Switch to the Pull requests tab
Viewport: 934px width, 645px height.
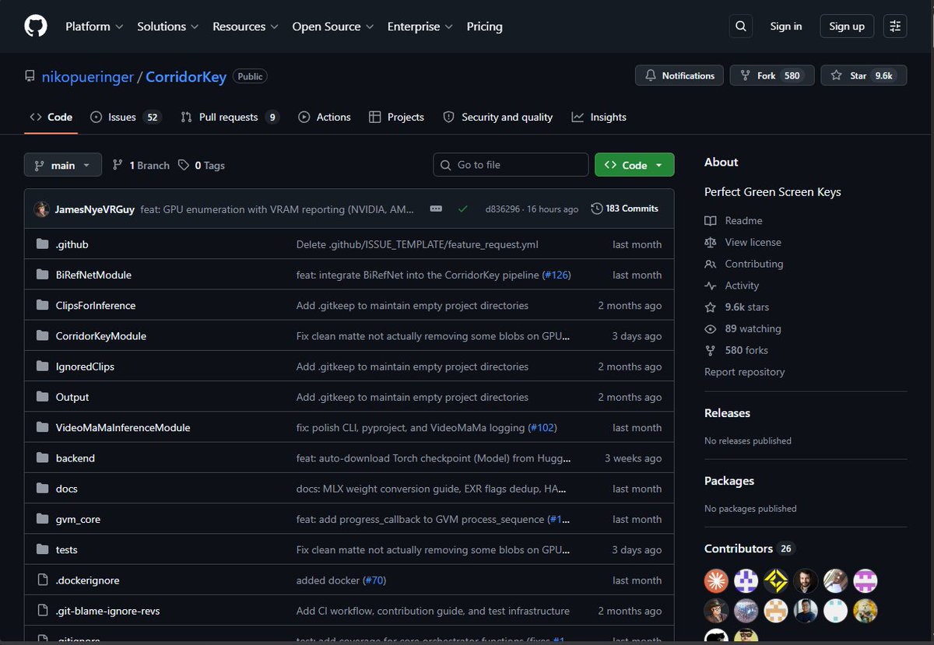pyautogui.click(x=230, y=117)
